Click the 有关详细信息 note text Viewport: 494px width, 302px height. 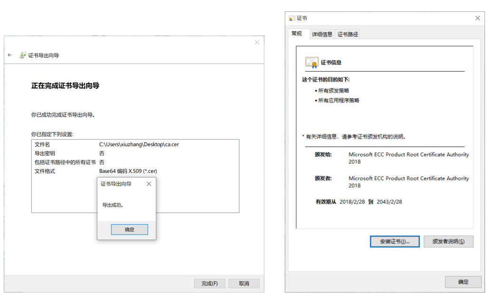[x=354, y=137]
